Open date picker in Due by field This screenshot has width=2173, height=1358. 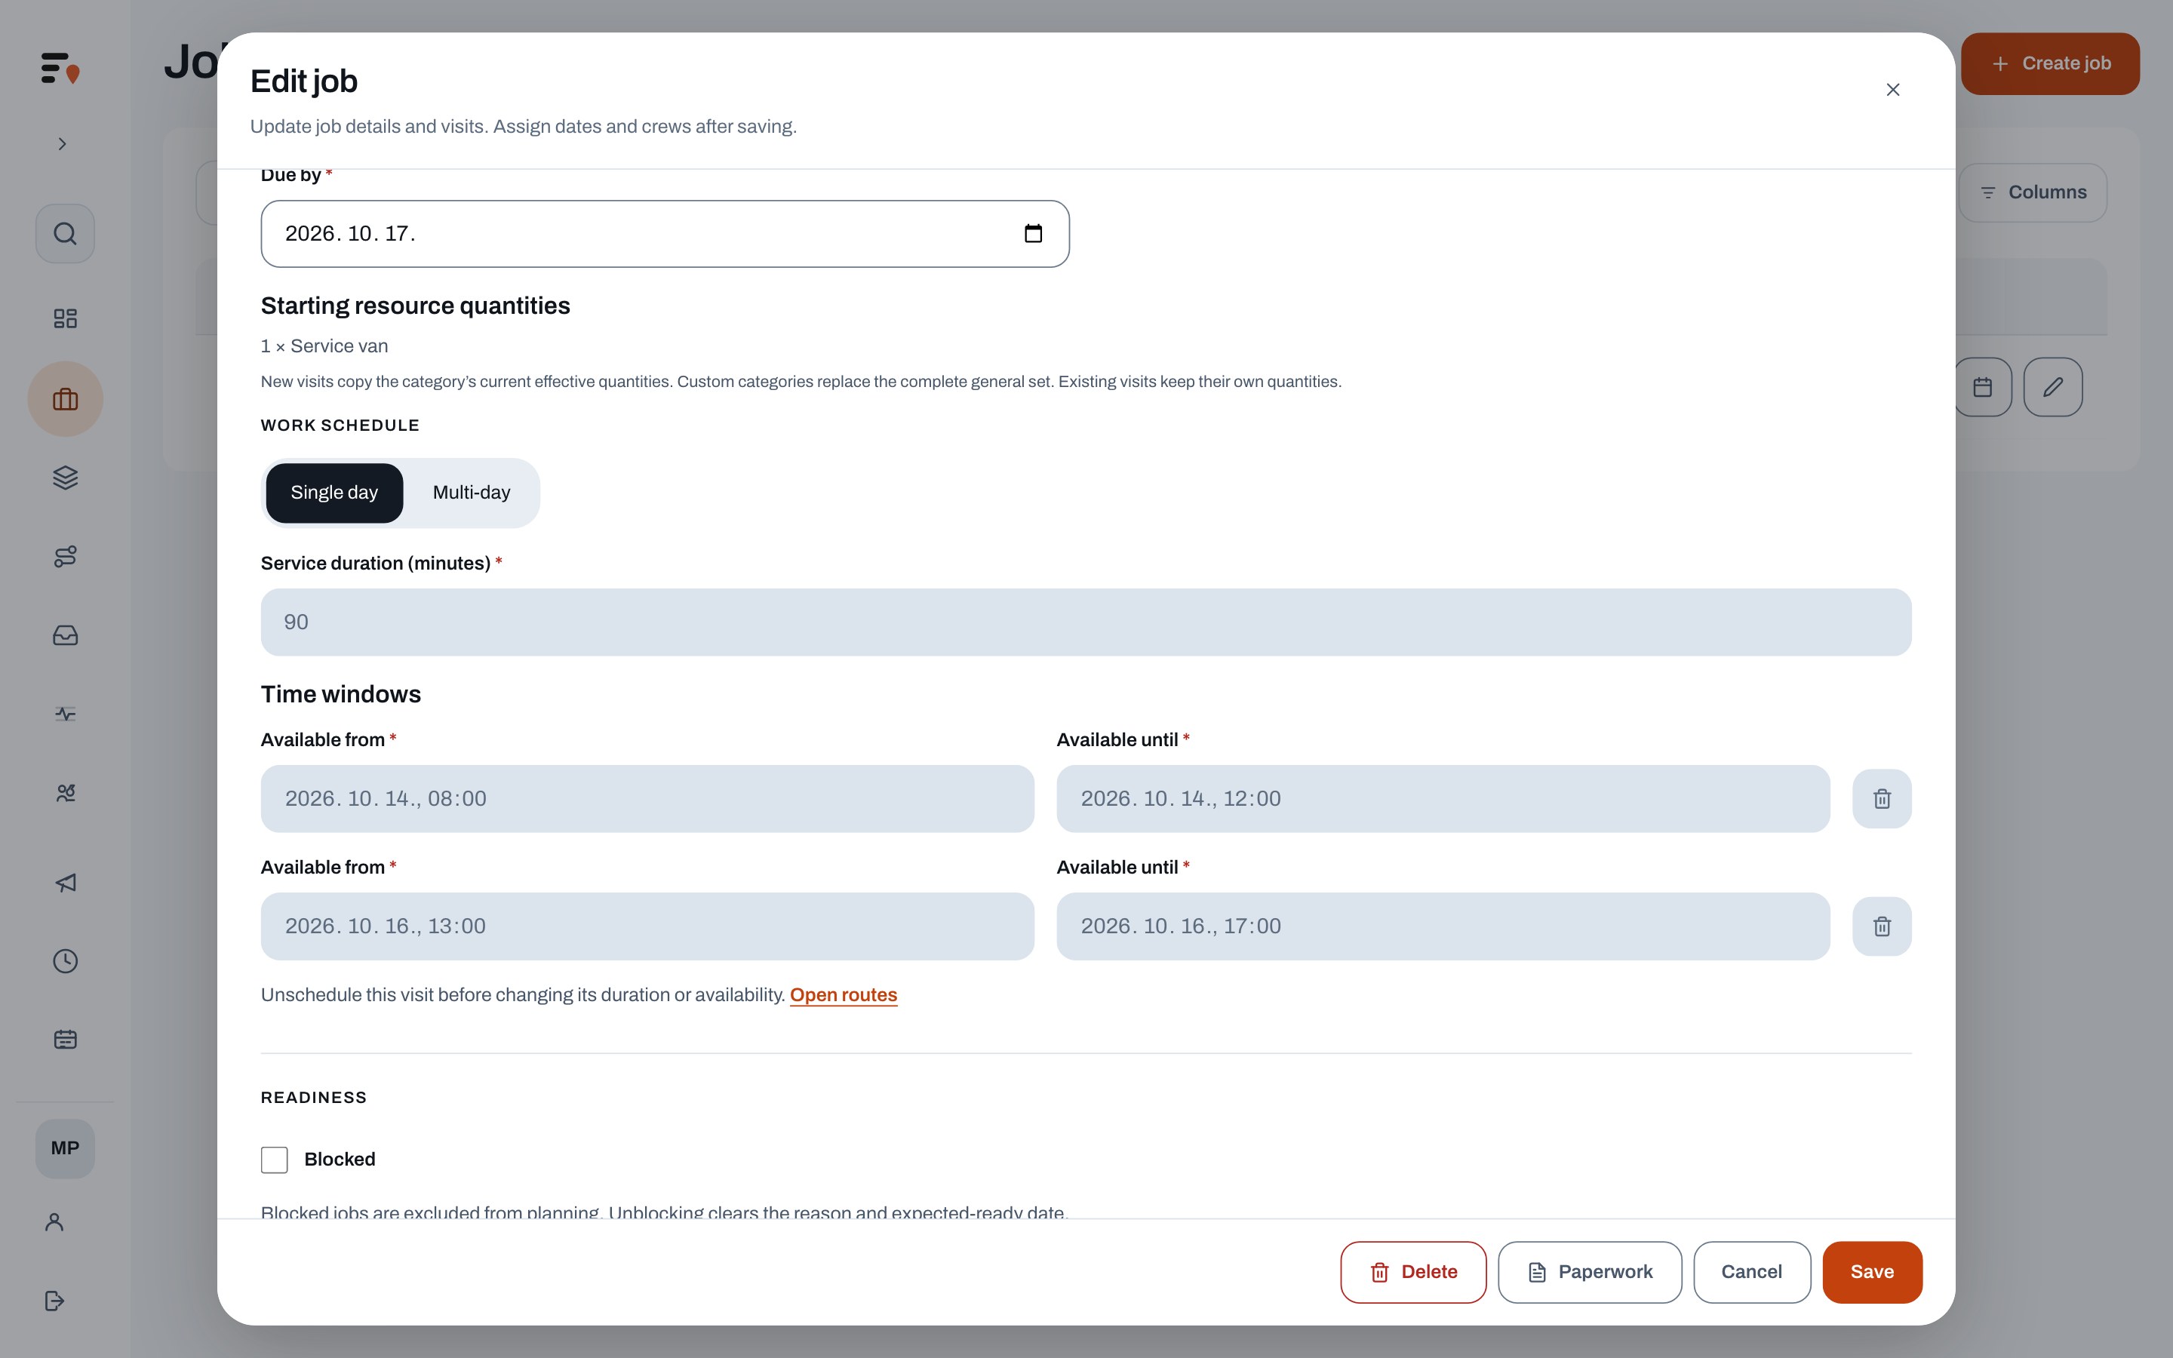click(1034, 234)
